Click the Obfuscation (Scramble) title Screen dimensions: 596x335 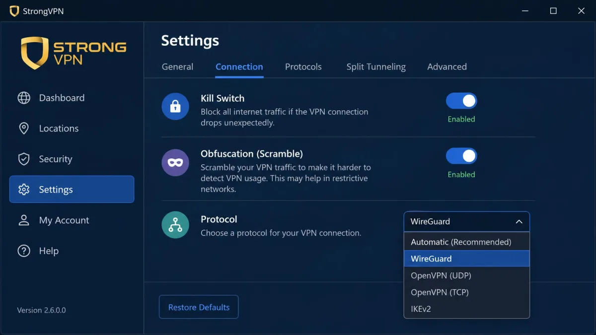252,154
